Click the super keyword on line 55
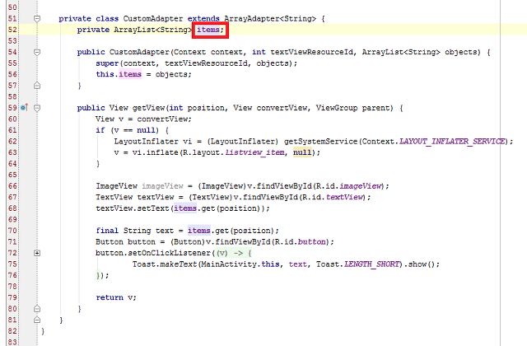This screenshot has height=346, width=527. [107, 63]
